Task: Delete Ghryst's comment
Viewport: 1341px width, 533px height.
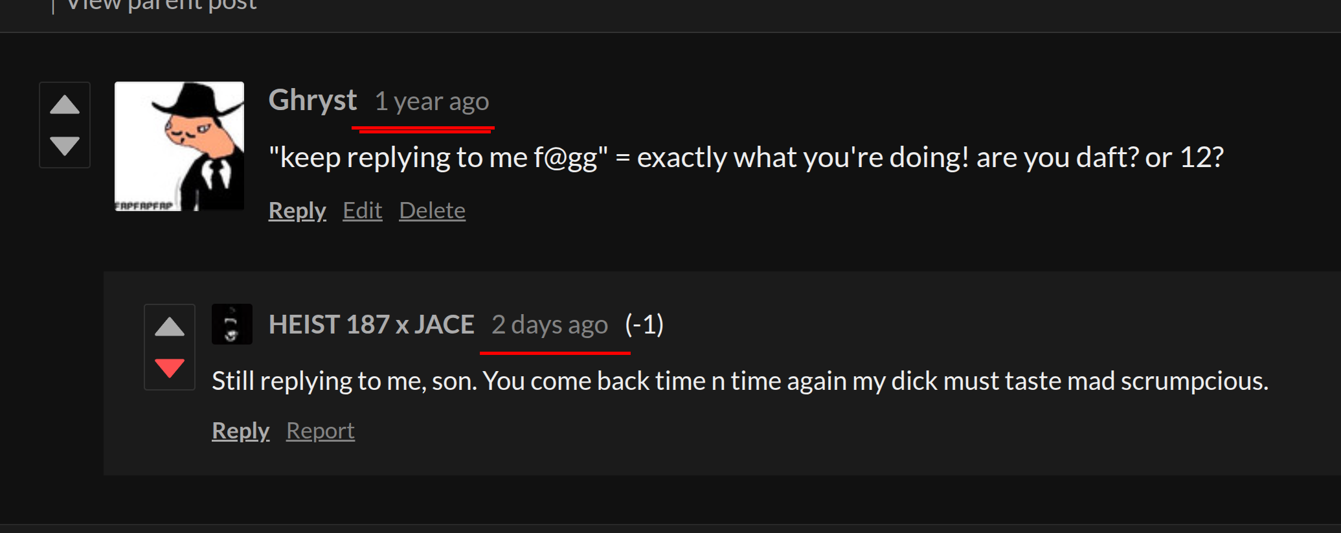Action: [432, 210]
